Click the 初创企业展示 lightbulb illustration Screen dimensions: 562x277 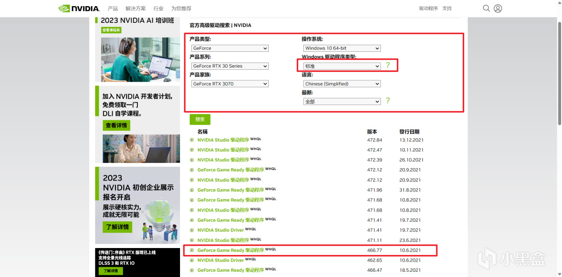pyautogui.click(x=160, y=219)
